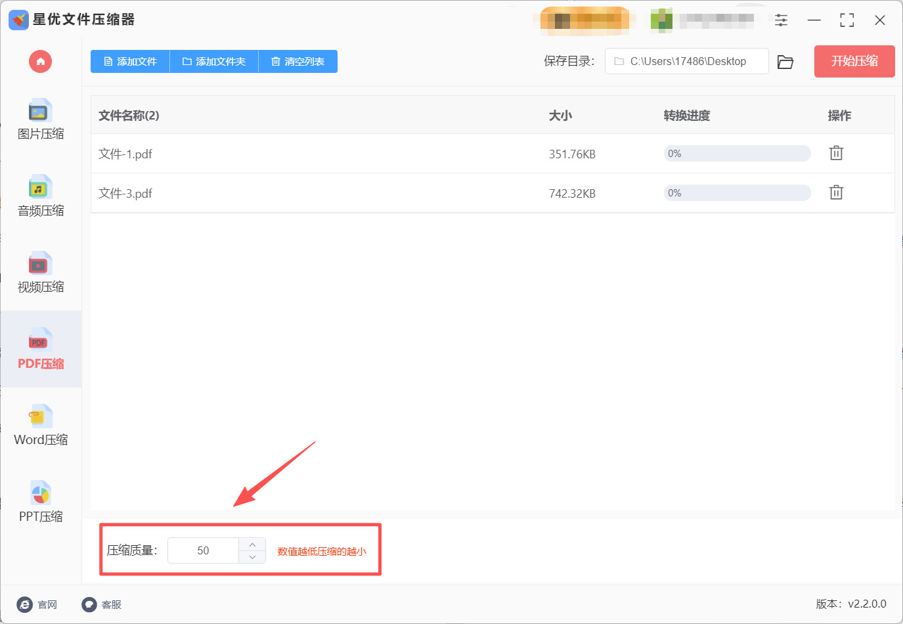
Task: Clear the list with 清空列表
Action: tap(298, 61)
